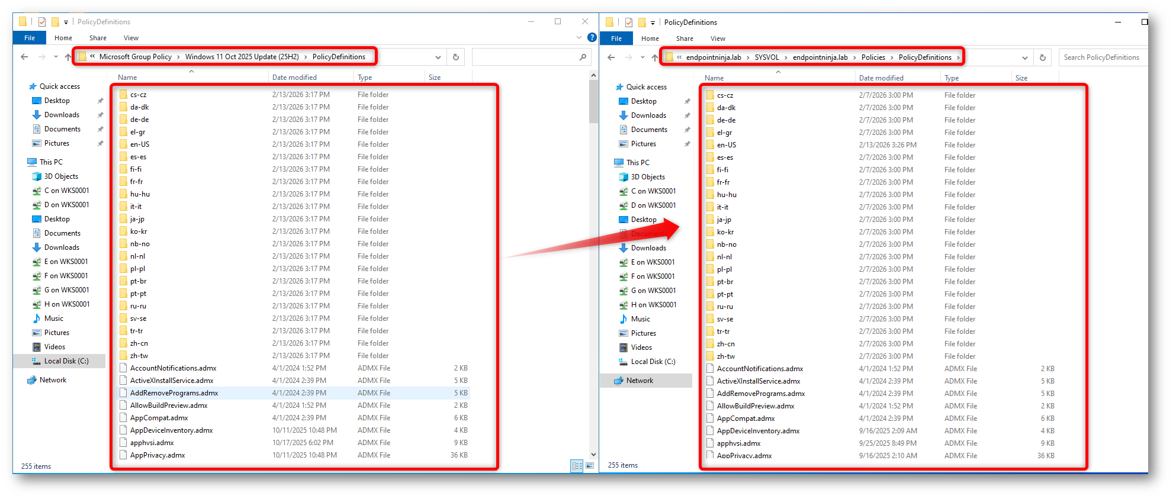Image resolution: width=1173 pixels, height=499 pixels.
Task: Click New folder icon in SYSVOL window title bar
Action: click(642, 22)
